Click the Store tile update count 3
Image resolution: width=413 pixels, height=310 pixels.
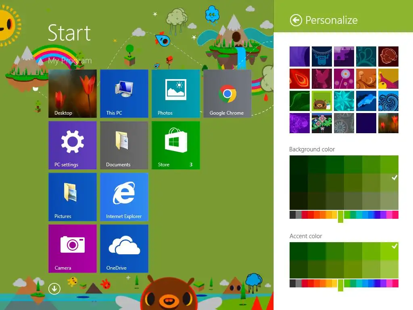[x=191, y=165]
